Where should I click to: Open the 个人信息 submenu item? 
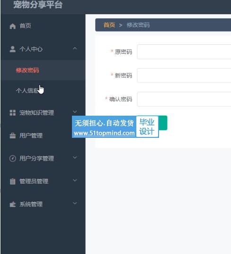coord(27,91)
